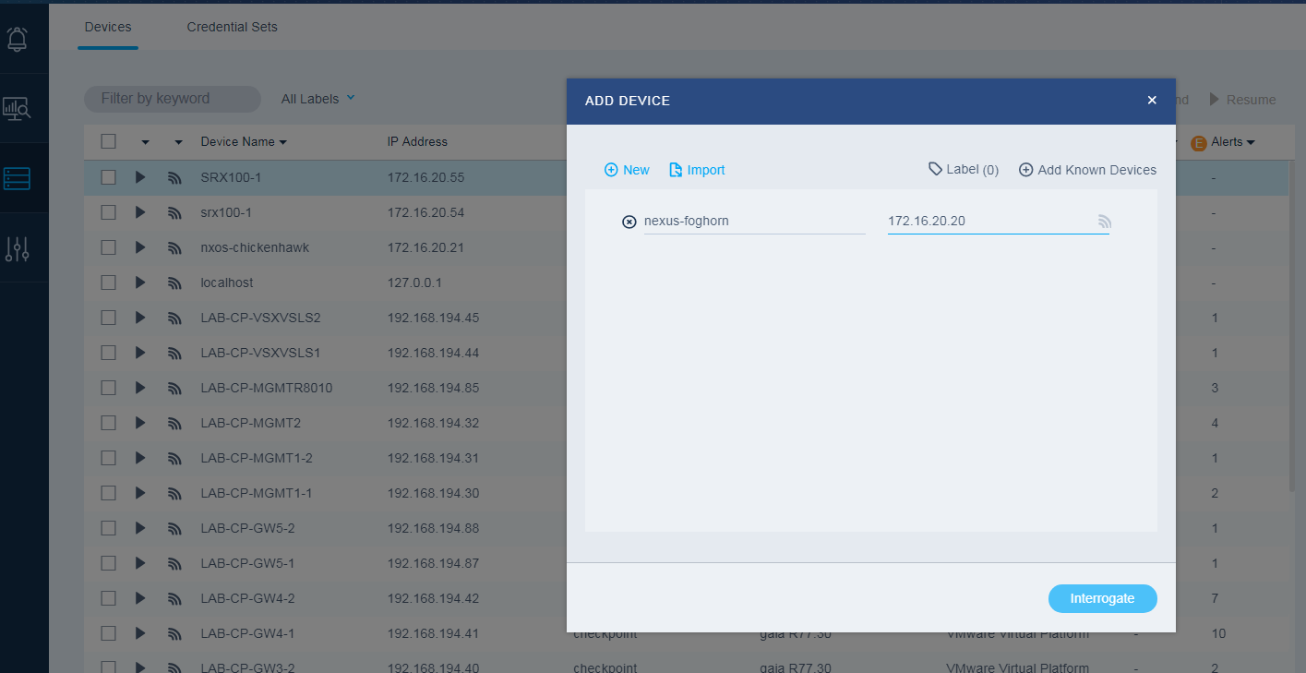Click the signal icon for LAB-CP-MGMT2
The height and width of the screenshot is (673, 1306).
174,423
